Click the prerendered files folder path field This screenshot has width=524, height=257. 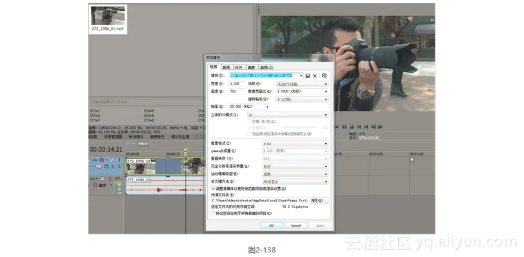pyautogui.click(x=259, y=201)
